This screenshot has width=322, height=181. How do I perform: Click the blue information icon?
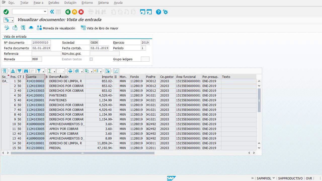(116, 71)
